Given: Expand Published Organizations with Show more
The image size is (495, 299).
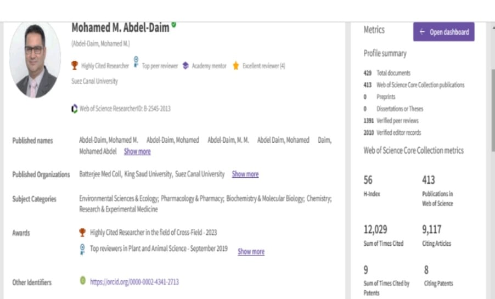Looking at the screenshot, I should point(245,174).
